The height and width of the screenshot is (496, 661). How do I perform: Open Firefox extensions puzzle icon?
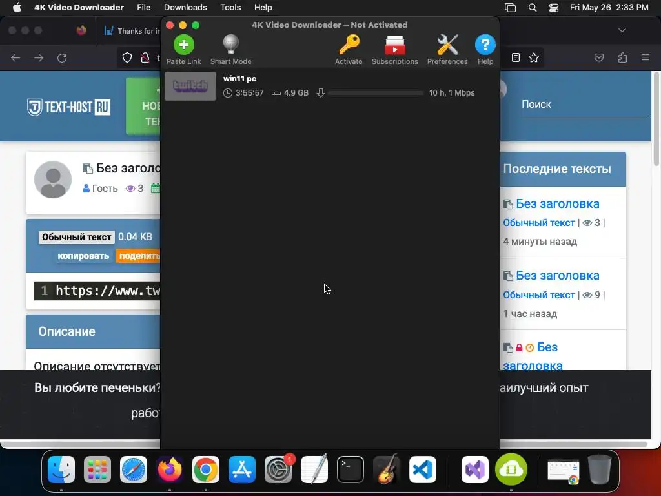point(623,57)
